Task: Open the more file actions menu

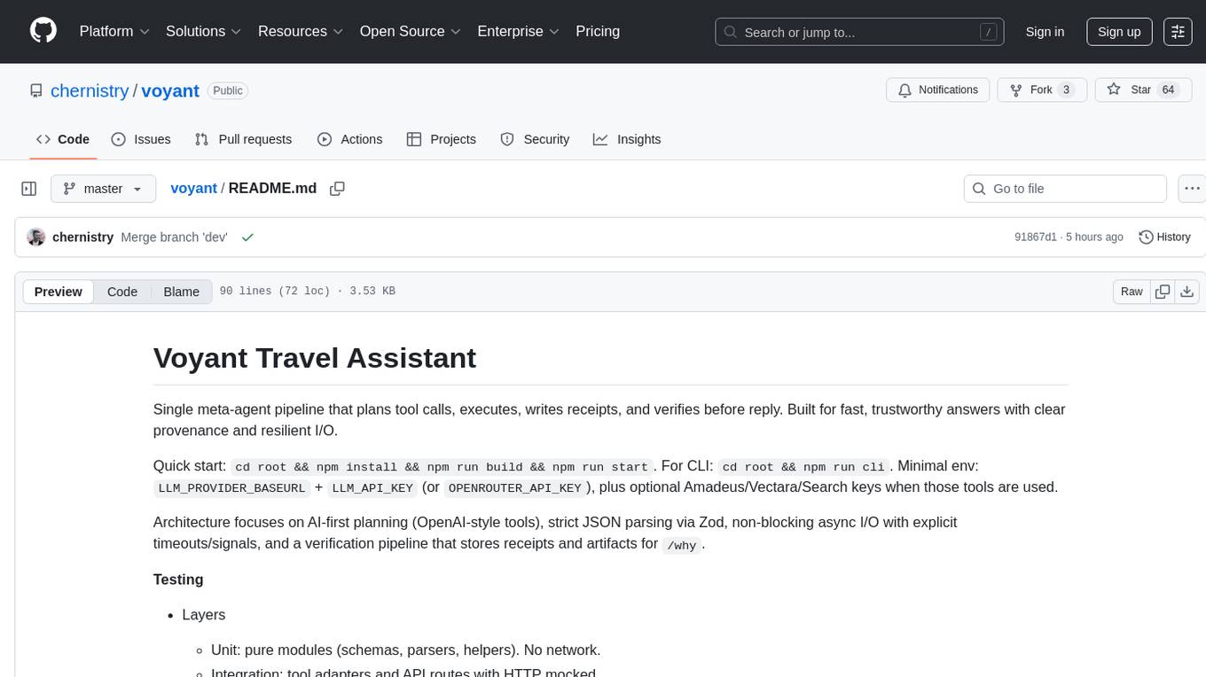Action: (1192, 189)
